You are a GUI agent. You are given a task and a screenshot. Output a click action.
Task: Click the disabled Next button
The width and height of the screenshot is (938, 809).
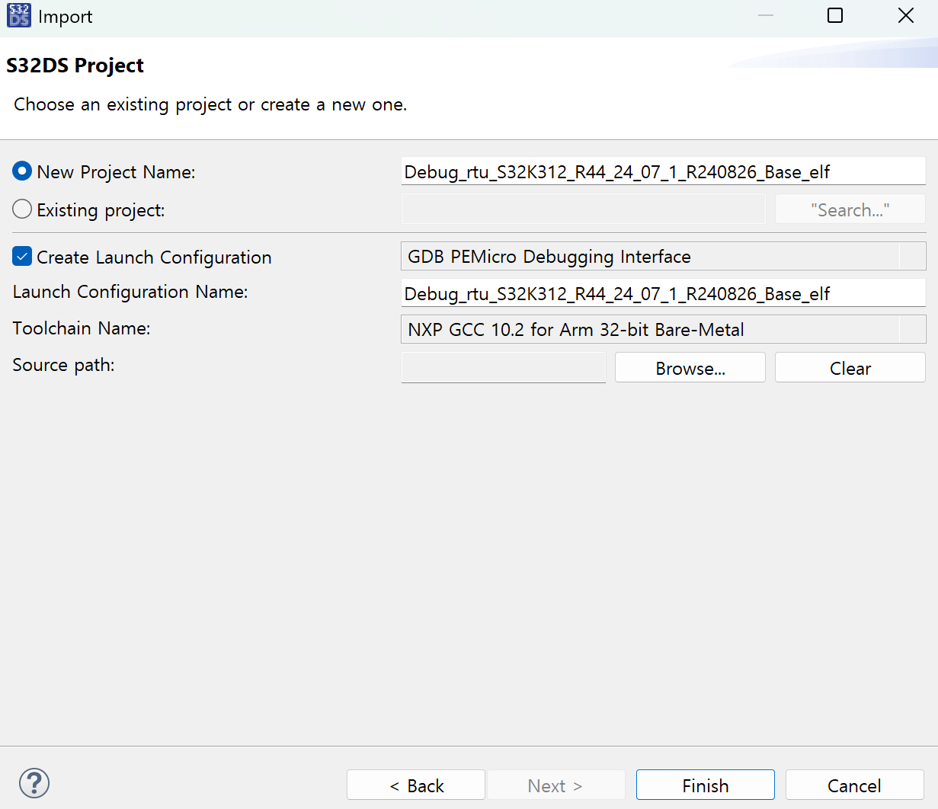pos(556,785)
